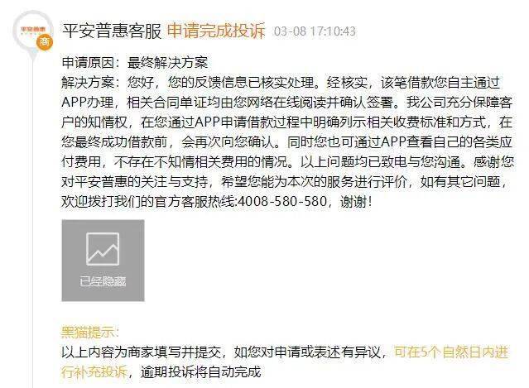This screenshot has width=529, height=388.
Task: Click the 逾期投诉将自动完成 notice text
Action: [201, 371]
